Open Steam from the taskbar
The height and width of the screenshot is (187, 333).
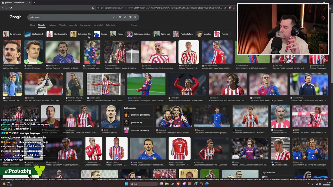[x=172, y=184]
